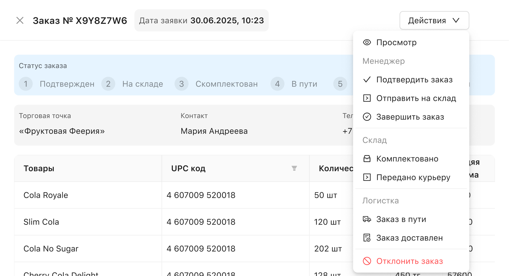Click the box icon next to Комплектовано
The height and width of the screenshot is (276, 509).
point(367,159)
